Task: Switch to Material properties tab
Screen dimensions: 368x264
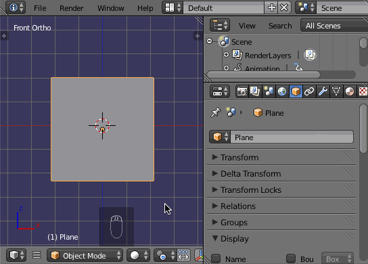Action: click(x=350, y=91)
